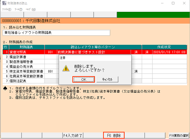
Task: Click the 前期決算書に基づきテスト設計 pattern cell
Action: (x=94, y=52)
